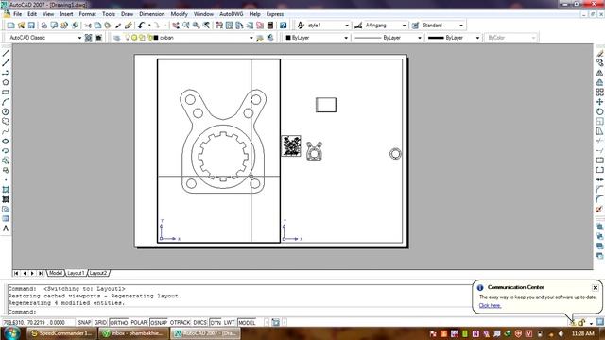Toggle ORTHO mode in status bar
605x340 pixels.
[x=119, y=323]
